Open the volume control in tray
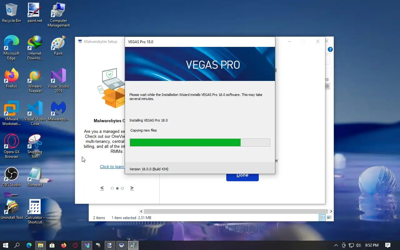Screen dimensions: 400x250 click(x=358, y=245)
